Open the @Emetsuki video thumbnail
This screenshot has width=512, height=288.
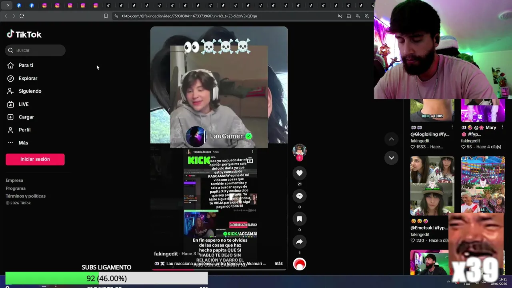432,186
